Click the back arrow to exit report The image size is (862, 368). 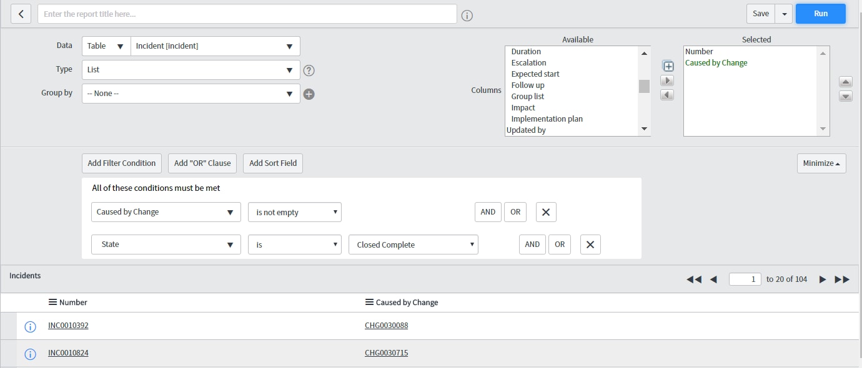point(21,13)
